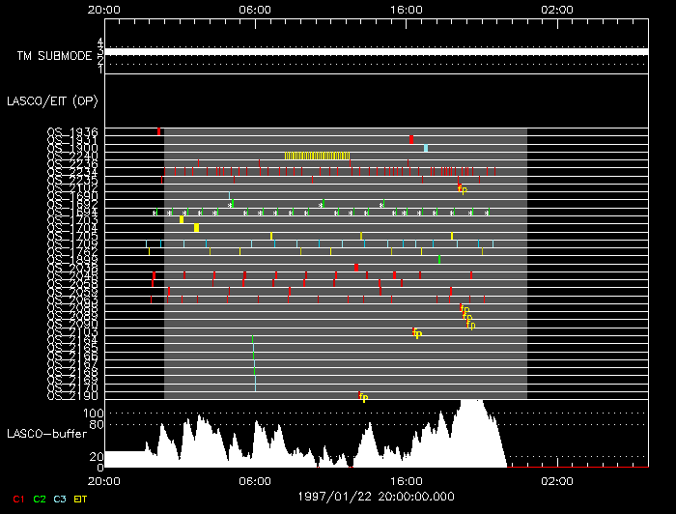The height and width of the screenshot is (514, 676).
Task: Select the green C2 legend entry
Action: coord(40,499)
